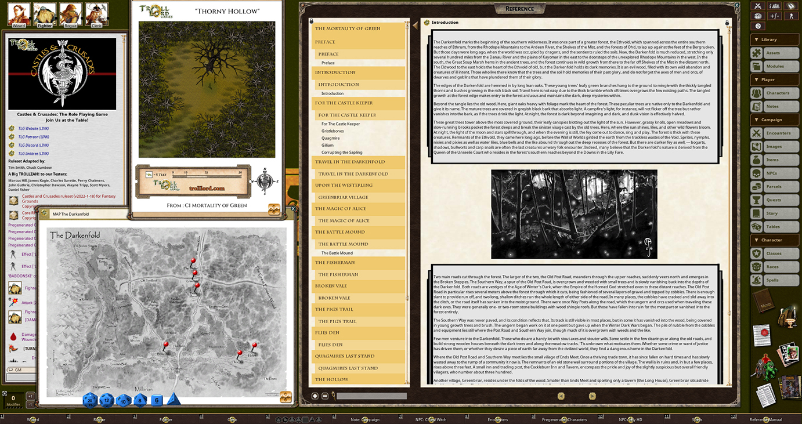
Task: Collapse the Library sidebar section
Action: (x=775, y=39)
